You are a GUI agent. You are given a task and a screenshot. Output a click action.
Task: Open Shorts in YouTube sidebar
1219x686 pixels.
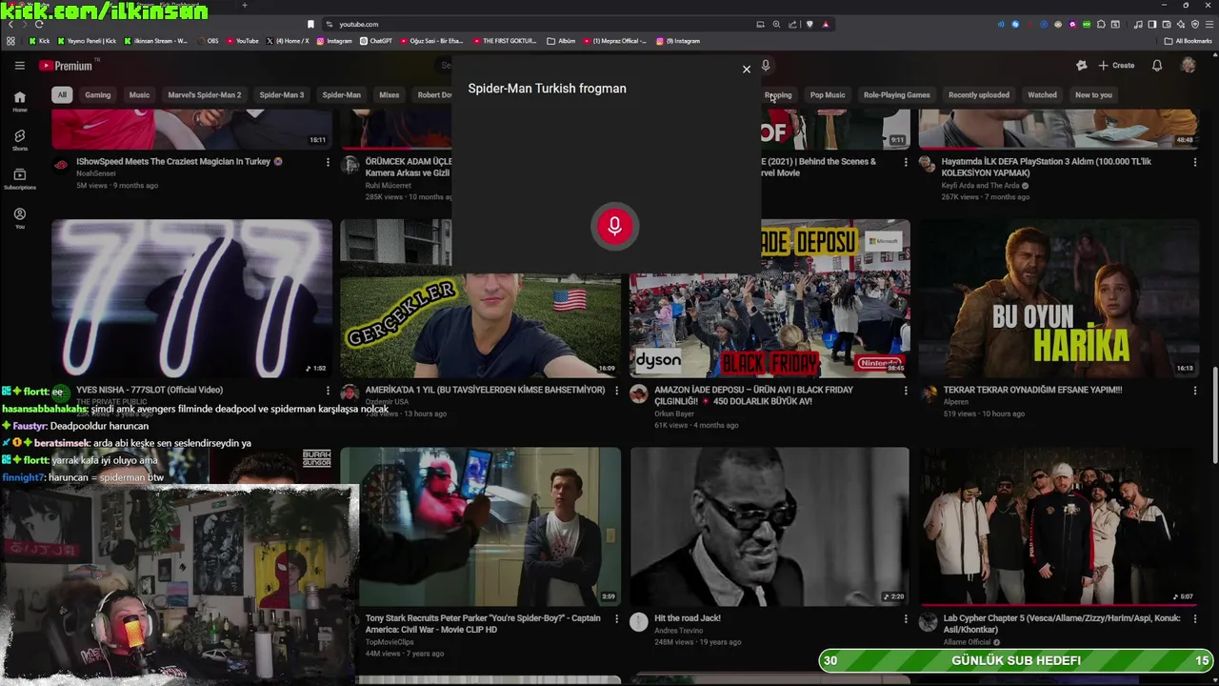coord(19,140)
